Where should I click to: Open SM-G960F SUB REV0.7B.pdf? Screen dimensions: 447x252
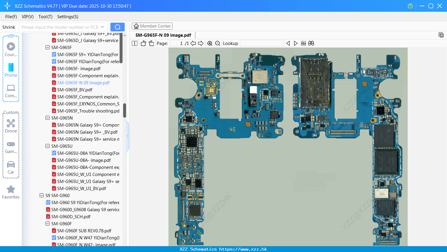pyautogui.click(x=84, y=231)
